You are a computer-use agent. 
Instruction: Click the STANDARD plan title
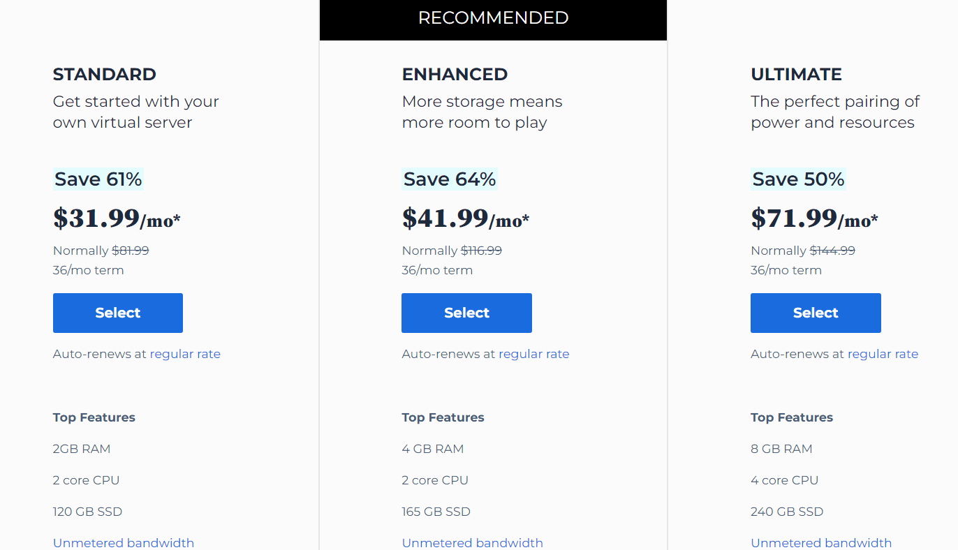[105, 74]
